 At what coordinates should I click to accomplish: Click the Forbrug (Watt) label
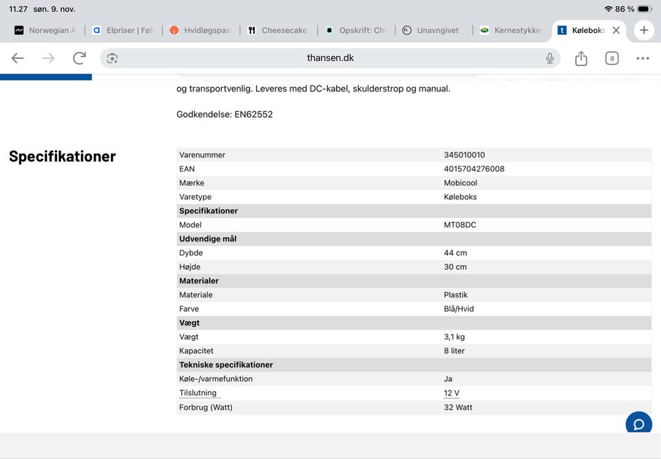tap(206, 407)
